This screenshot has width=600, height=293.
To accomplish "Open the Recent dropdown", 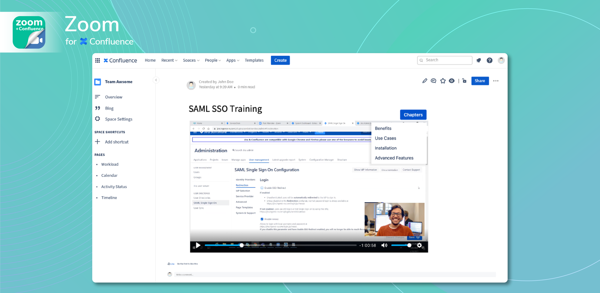I will click(x=169, y=60).
